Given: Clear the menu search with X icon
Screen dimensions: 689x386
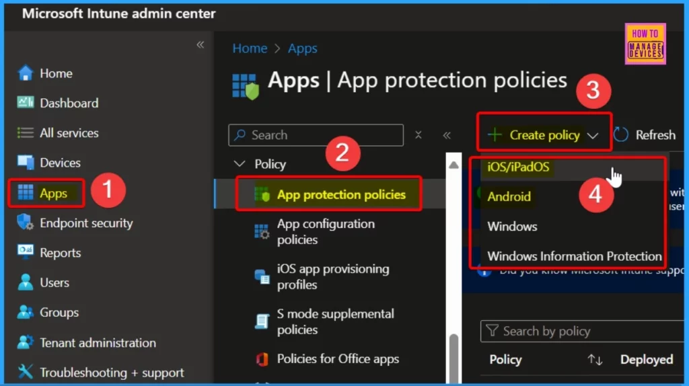Looking at the screenshot, I should click(x=419, y=134).
